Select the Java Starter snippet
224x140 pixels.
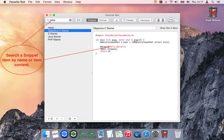click(x=54, y=37)
